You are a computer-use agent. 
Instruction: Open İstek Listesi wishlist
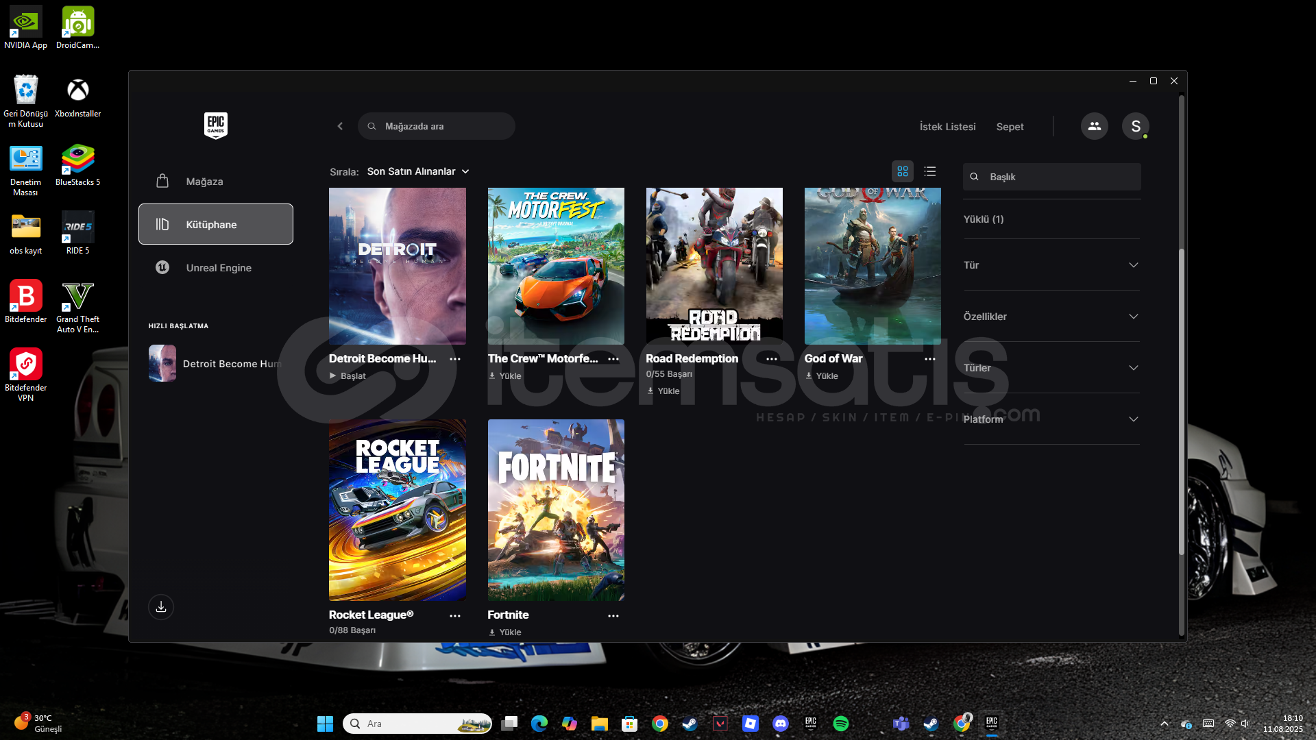(x=947, y=127)
